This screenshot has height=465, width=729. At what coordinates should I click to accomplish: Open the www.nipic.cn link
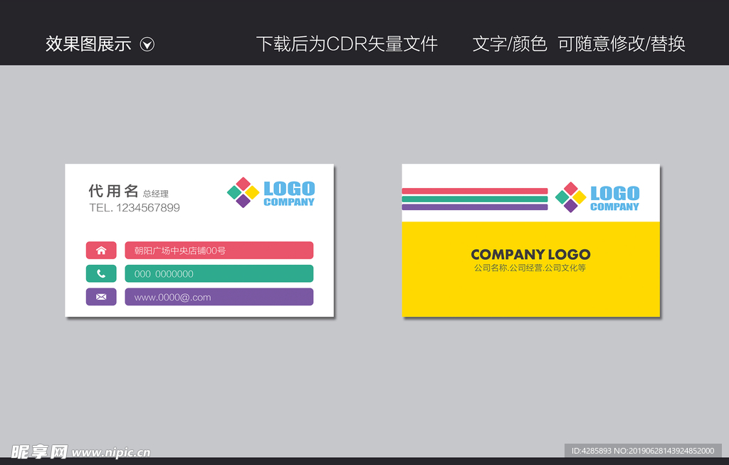coord(111,452)
